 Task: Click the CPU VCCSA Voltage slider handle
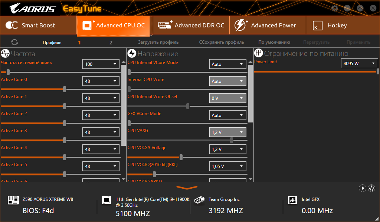[x=181, y=157]
